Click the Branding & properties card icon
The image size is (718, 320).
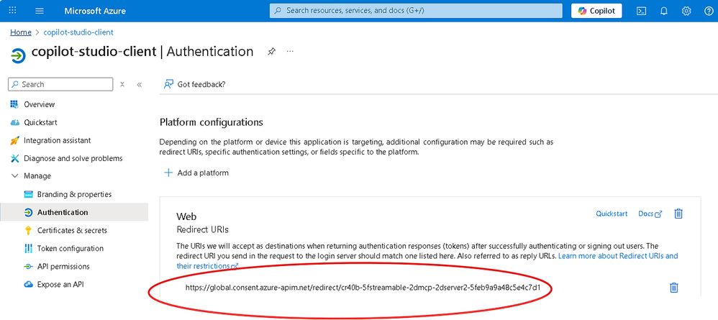(28, 195)
